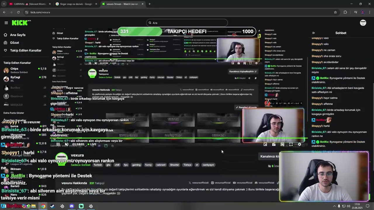374x210 pixels.
Task: Go back in the browser
Action: coord(4,12)
